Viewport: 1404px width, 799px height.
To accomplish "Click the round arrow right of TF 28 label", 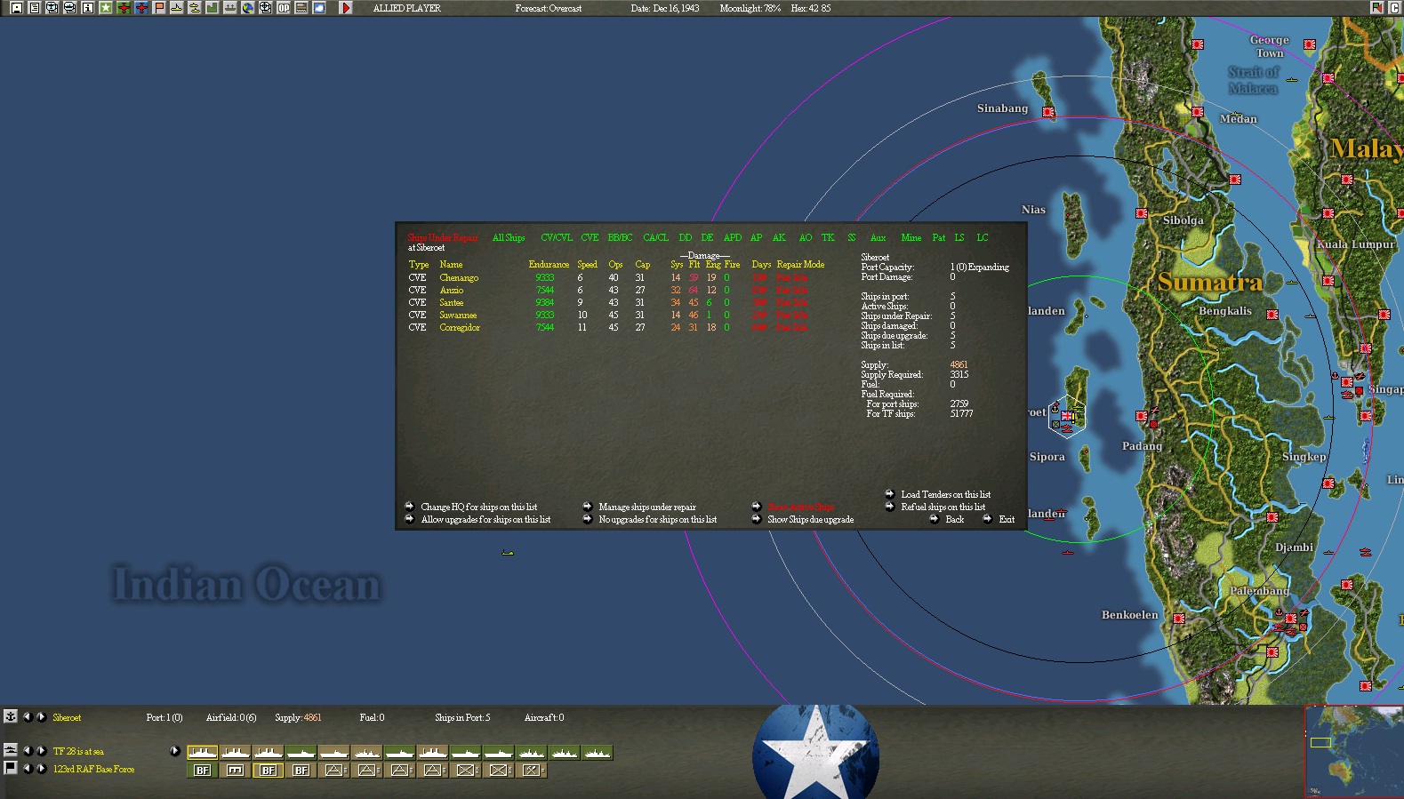I will pos(174,751).
